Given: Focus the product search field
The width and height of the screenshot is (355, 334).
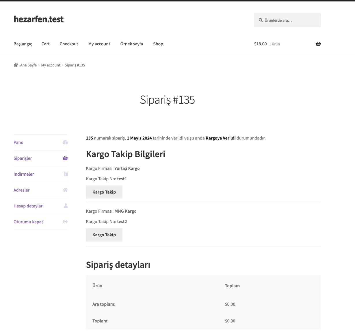Looking at the screenshot, I should coord(290,20).
